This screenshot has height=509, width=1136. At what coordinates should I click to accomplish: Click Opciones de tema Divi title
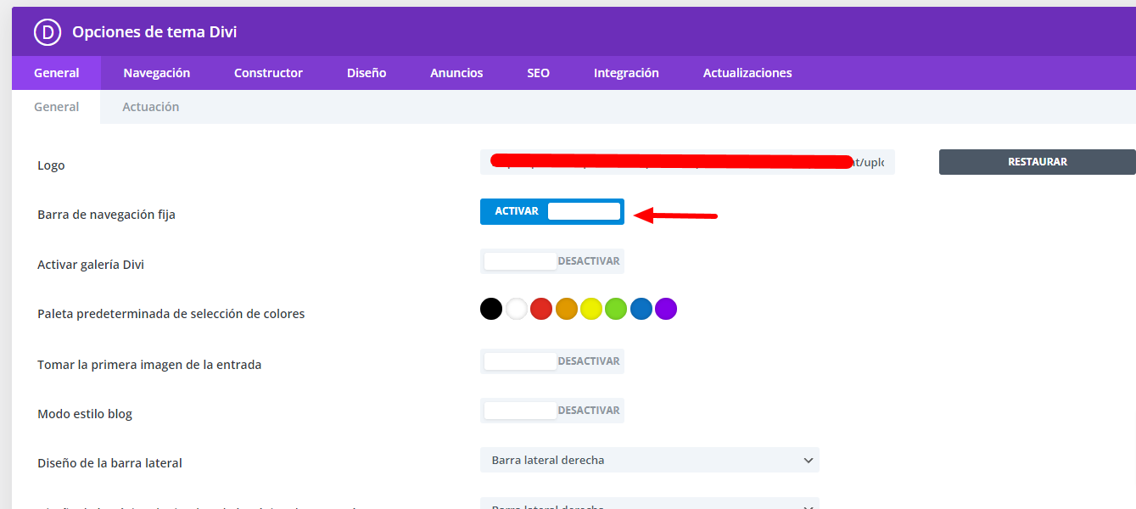tap(154, 32)
